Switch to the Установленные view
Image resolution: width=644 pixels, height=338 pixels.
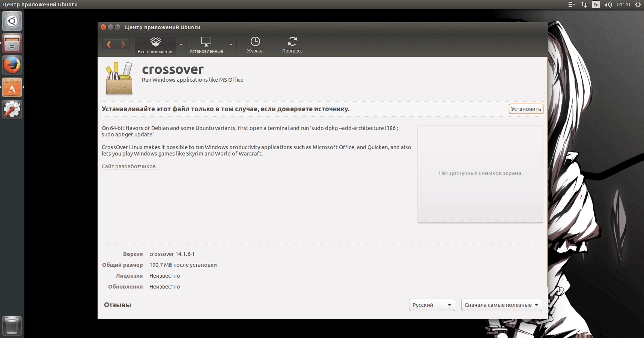206,45
